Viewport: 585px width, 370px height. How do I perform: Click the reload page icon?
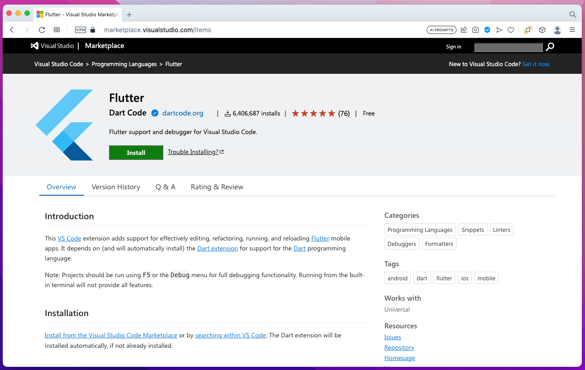pos(42,30)
